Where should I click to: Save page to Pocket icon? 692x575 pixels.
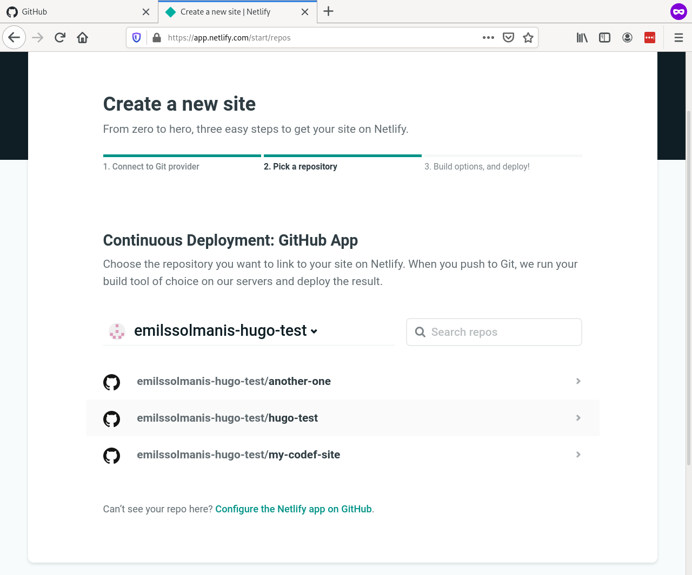pos(508,37)
